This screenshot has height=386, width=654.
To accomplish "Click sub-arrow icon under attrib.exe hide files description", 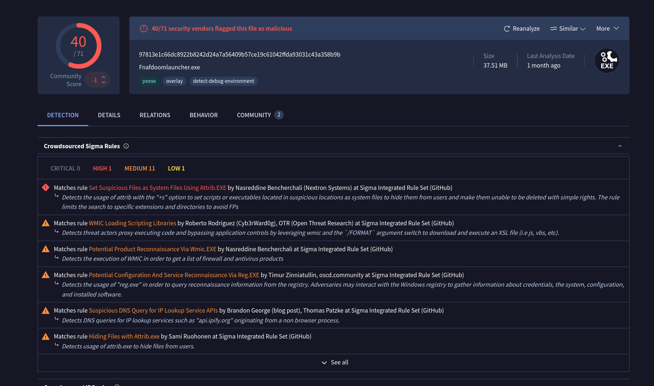I will tap(57, 345).
